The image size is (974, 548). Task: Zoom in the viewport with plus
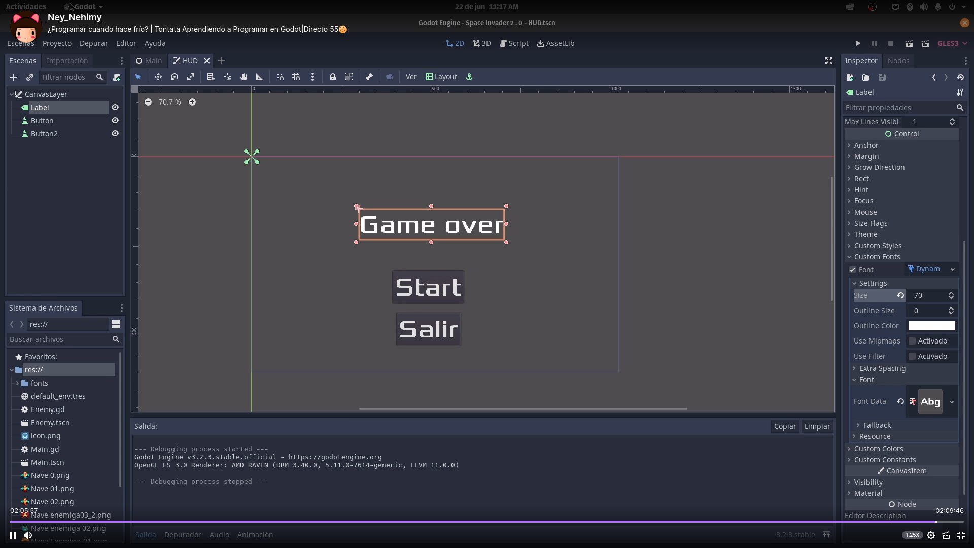point(192,102)
